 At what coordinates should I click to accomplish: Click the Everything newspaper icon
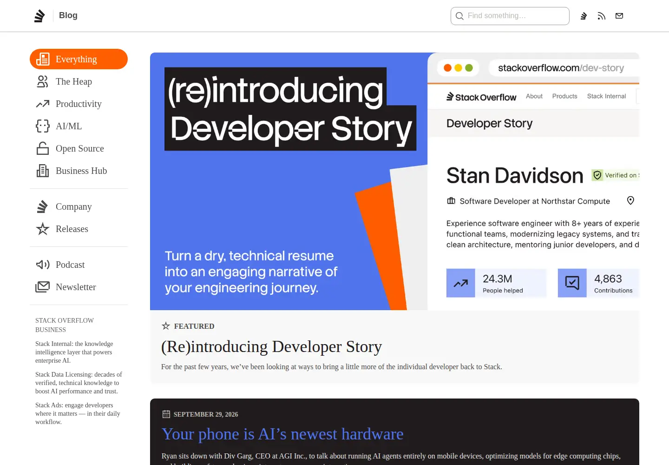(43, 59)
